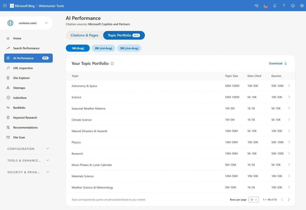Open the settings gear in header
This screenshot has height=210, width=306.
pyautogui.click(x=302, y=6)
